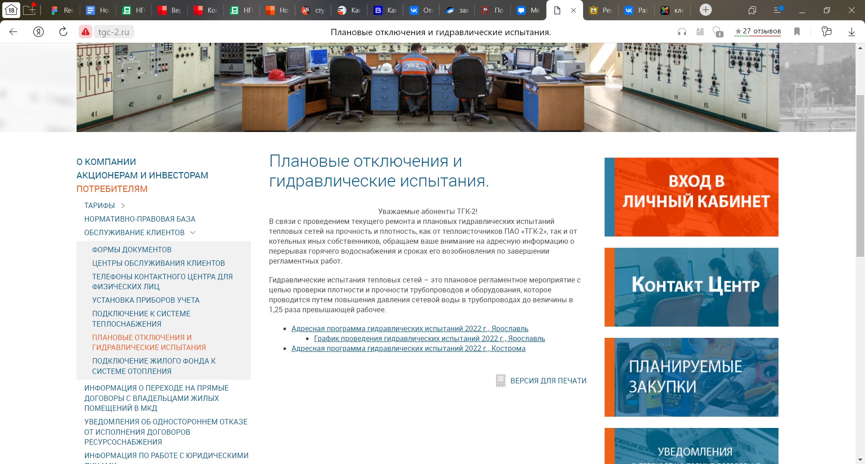Click the vertical page scrollbar thumb
Screen dimensions: 865x464
pyautogui.click(x=860, y=176)
